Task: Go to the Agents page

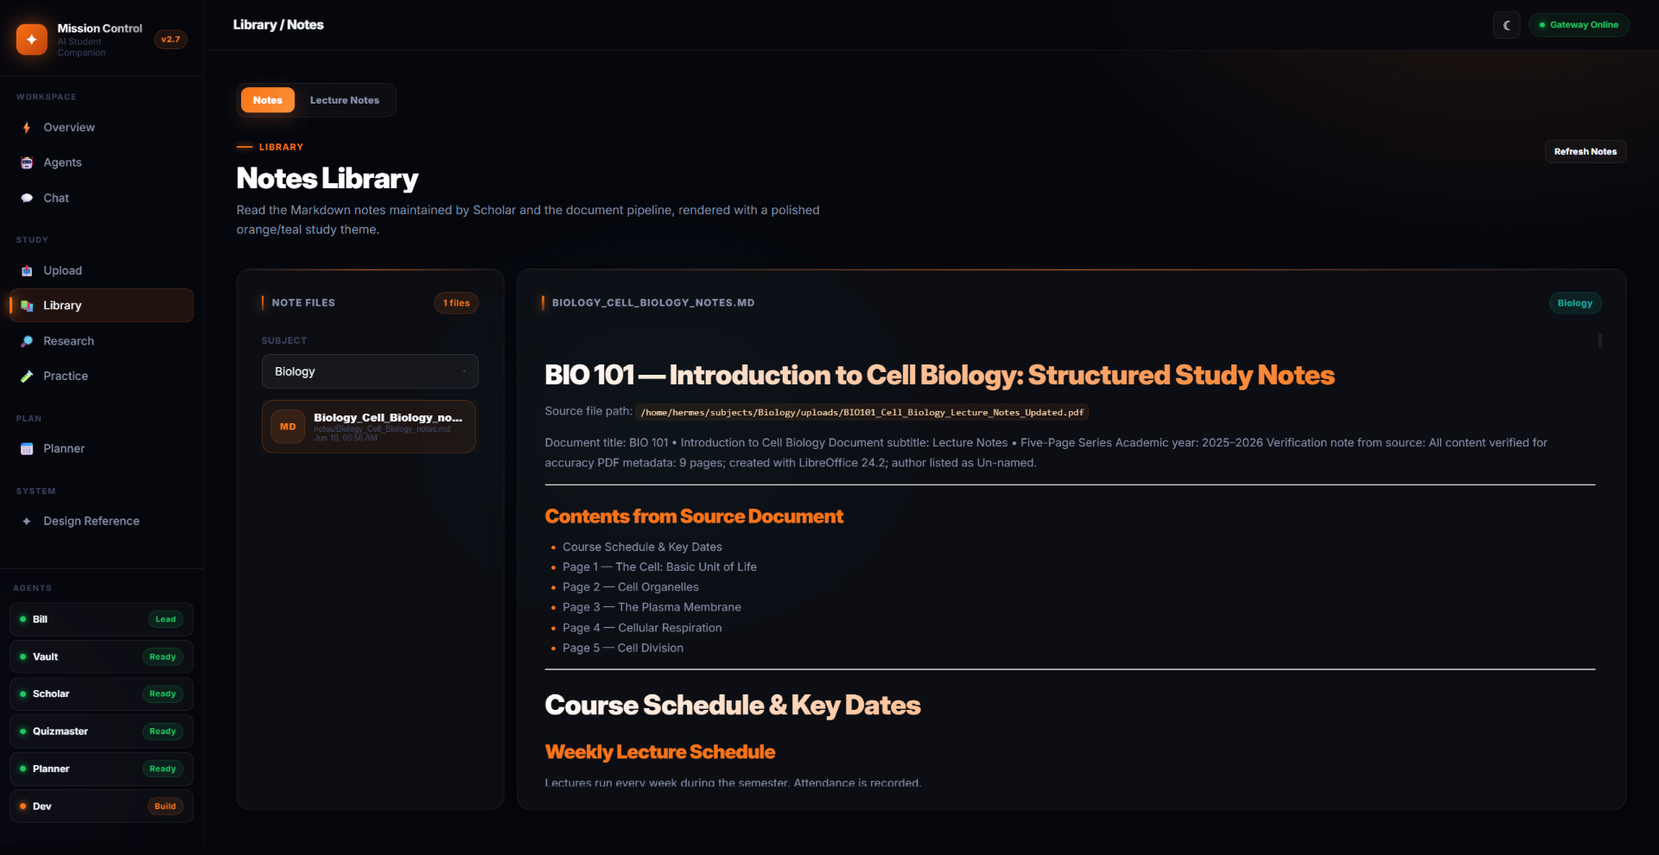Action: click(x=101, y=163)
